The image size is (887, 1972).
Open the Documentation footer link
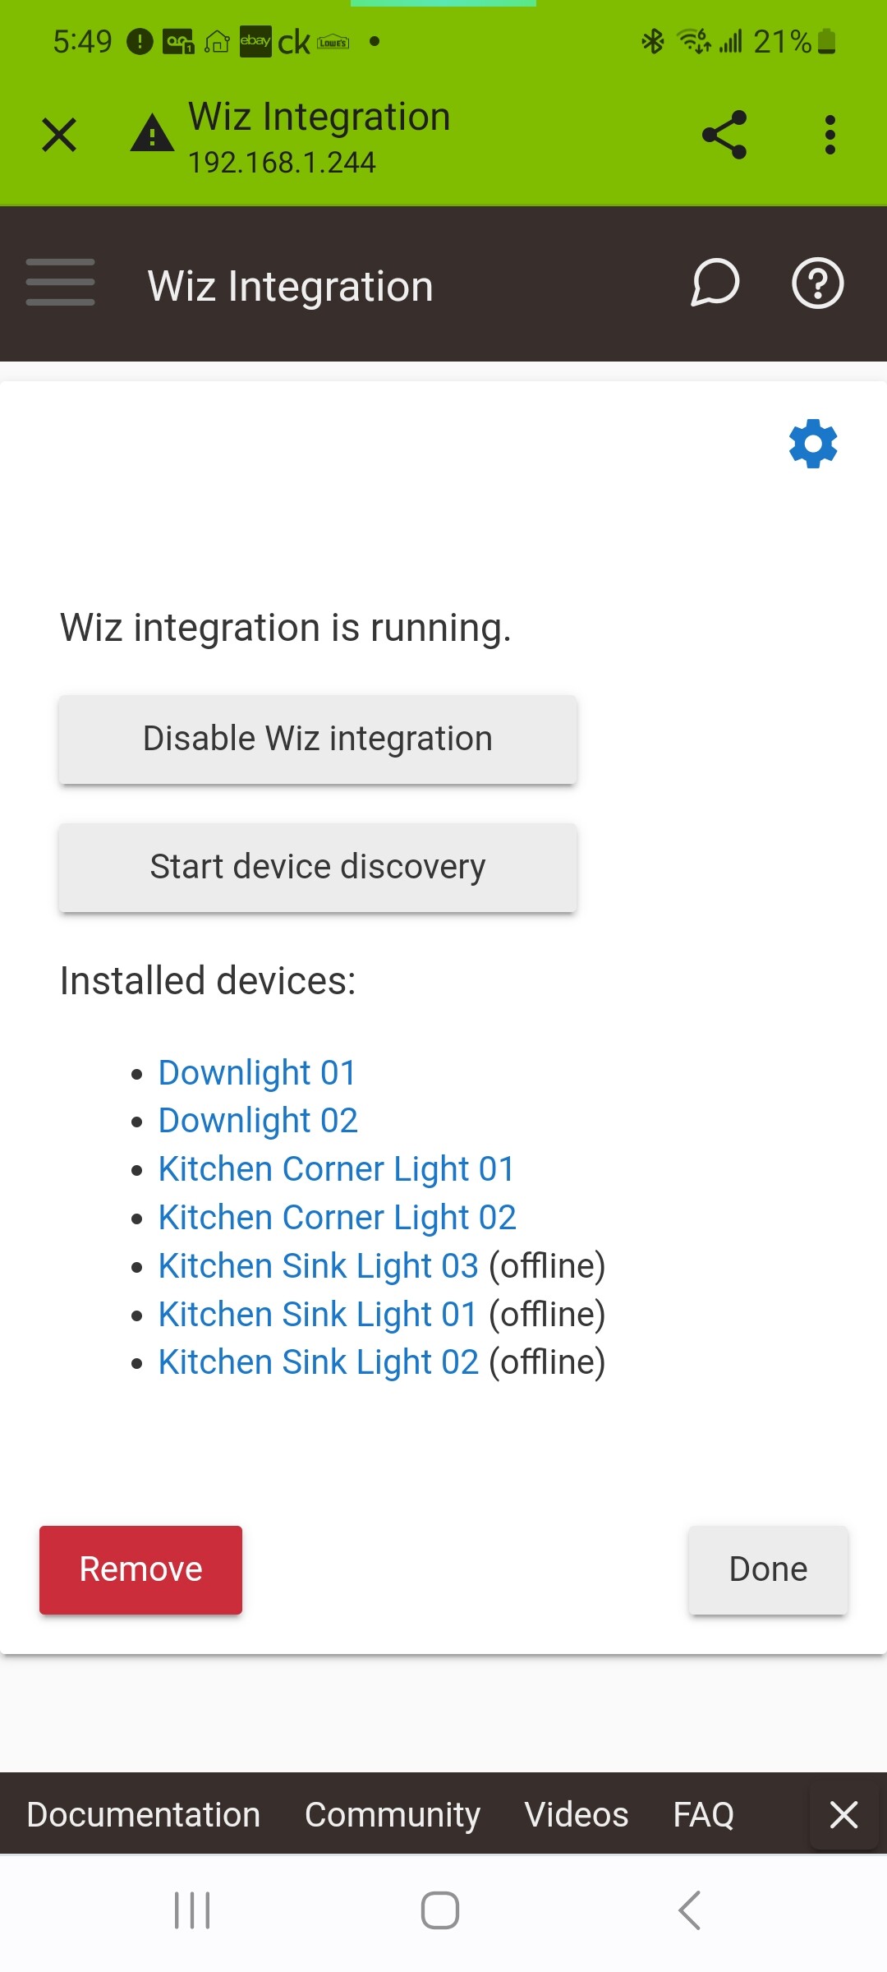(143, 1814)
